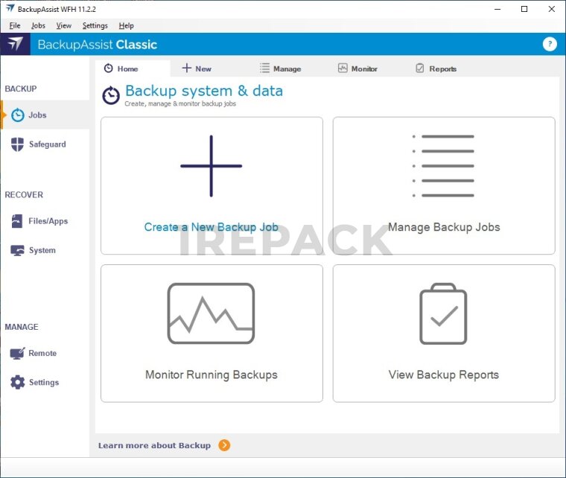Screen dimensions: 566x478
Task: Open System recovery monitor icon
Action: coord(17,251)
